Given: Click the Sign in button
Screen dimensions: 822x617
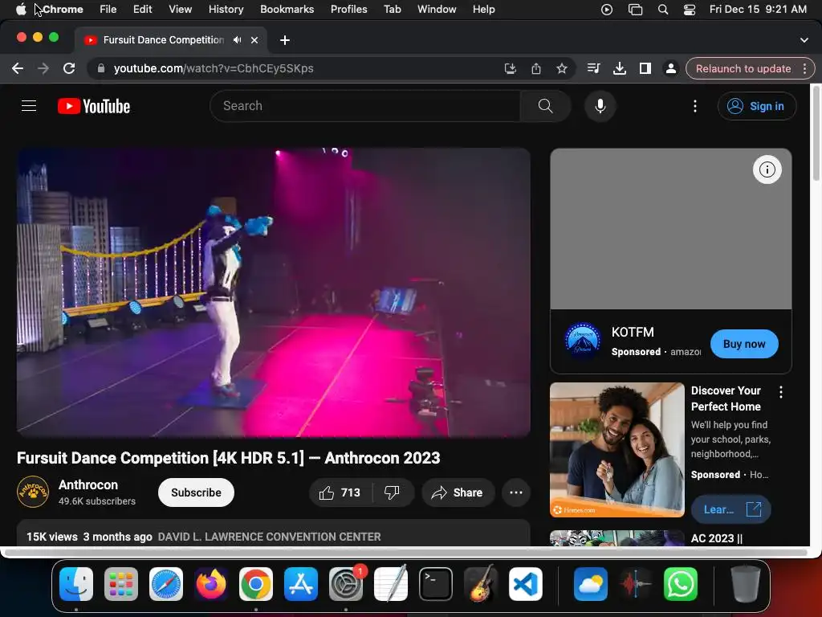Looking at the screenshot, I should [x=756, y=106].
